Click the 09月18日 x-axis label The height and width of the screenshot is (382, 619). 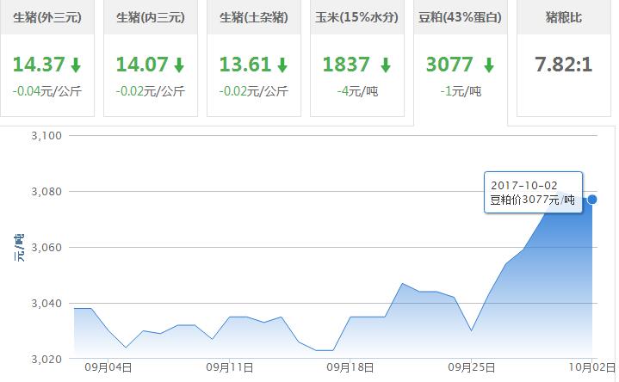pos(350,367)
